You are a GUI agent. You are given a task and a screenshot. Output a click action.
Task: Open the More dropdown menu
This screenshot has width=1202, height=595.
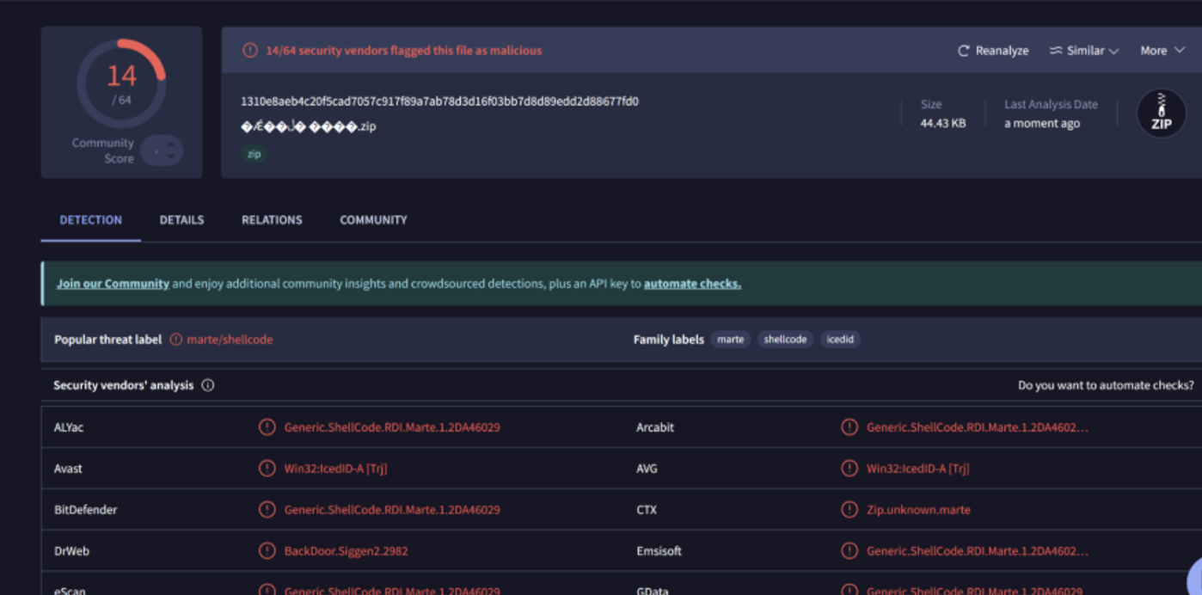pos(1162,51)
